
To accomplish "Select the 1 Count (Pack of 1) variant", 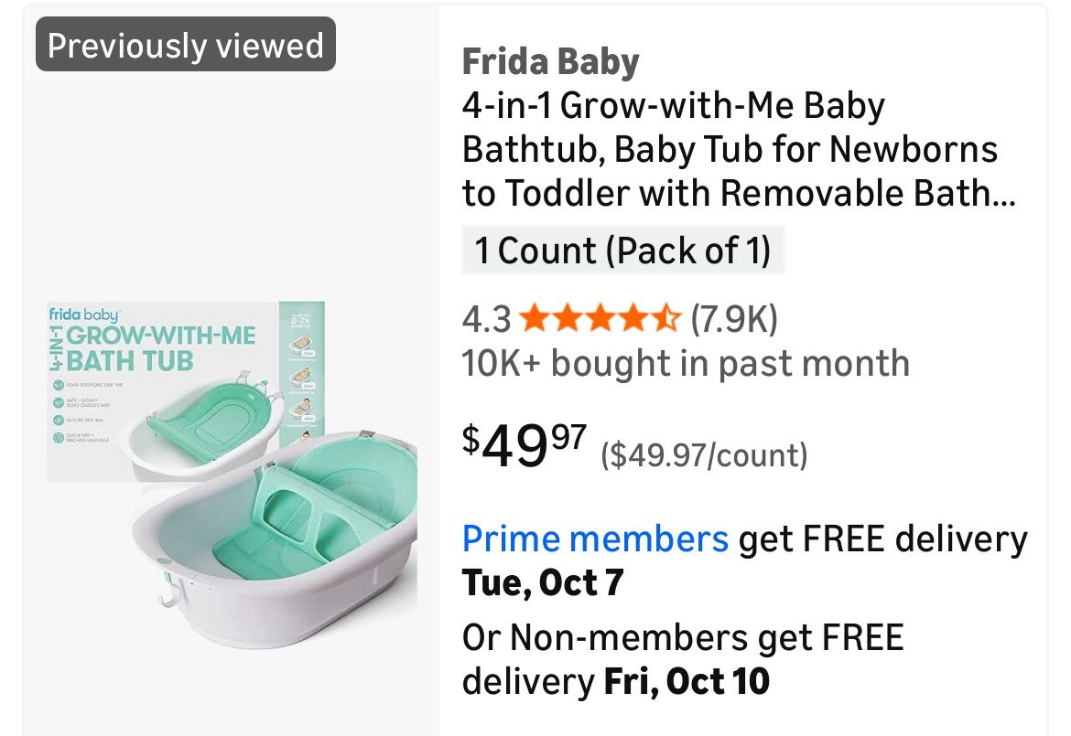I will (623, 250).
